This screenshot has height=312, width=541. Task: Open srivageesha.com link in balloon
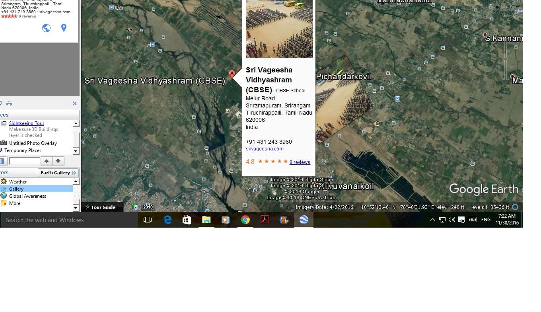click(x=265, y=149)
